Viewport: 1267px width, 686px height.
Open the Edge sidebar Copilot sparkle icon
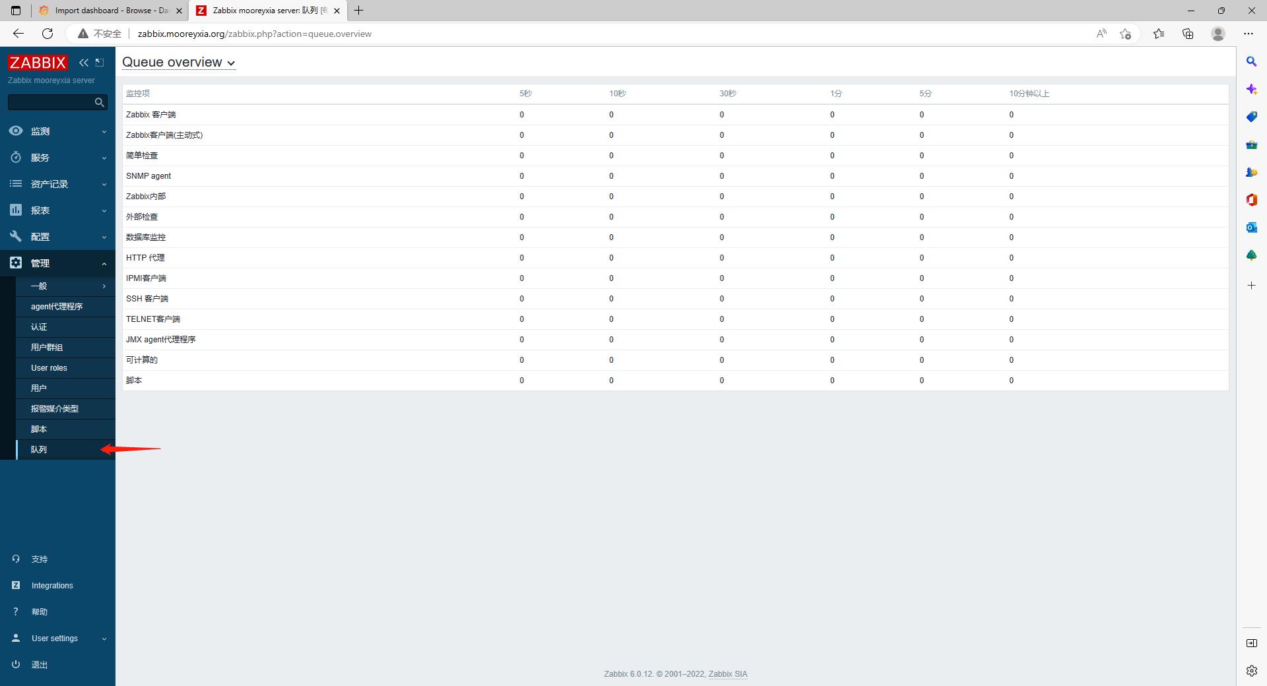(x=1251, y=89)
